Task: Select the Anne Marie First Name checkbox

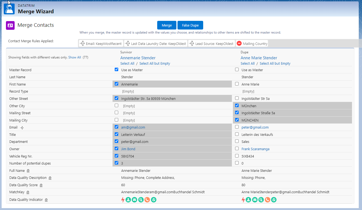Action: coord(237,84)
